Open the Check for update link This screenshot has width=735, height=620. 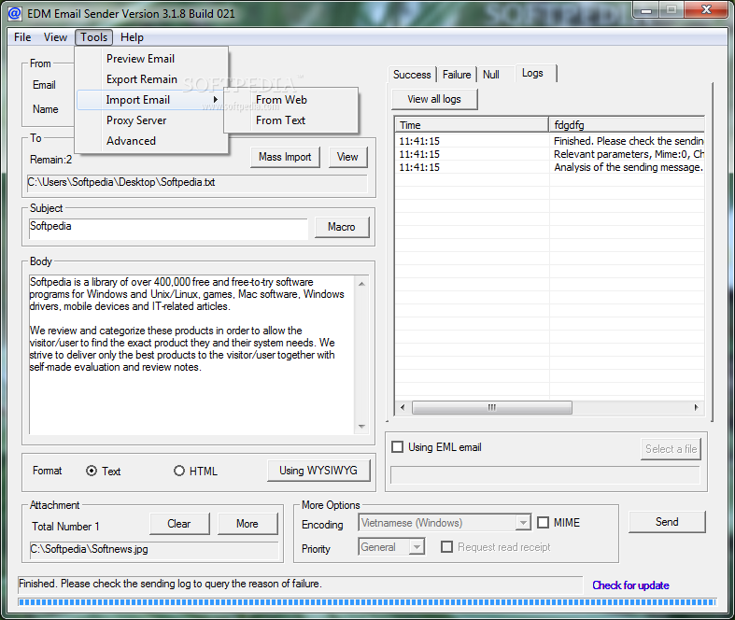coord(630,585)
